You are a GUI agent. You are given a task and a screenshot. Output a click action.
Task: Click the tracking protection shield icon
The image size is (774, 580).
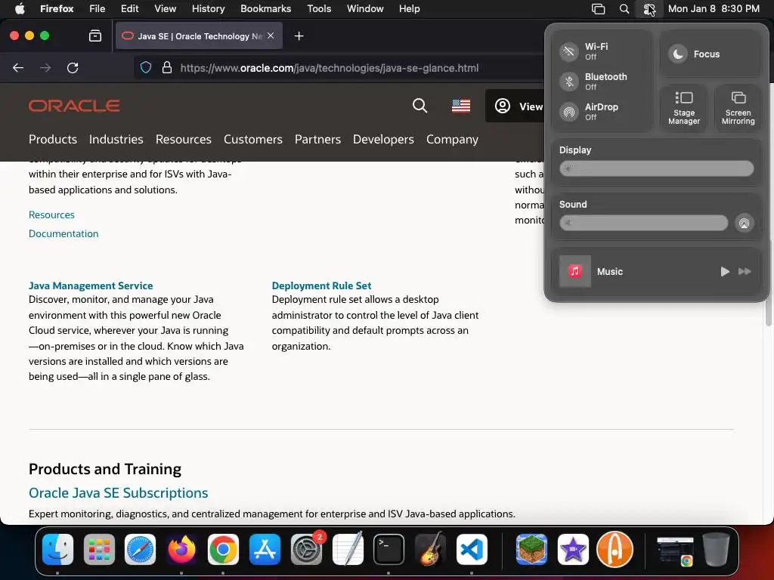[146, 67]
